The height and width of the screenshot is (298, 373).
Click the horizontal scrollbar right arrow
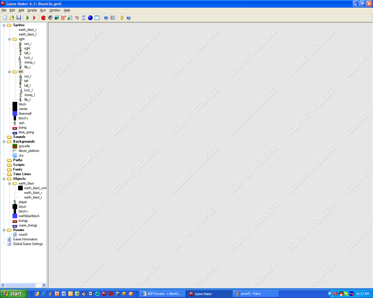tap(44, 285)
